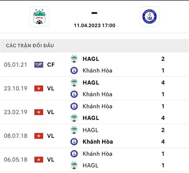Open the 05.01.21 match date row
This screenshot has height=173, width=189.
(94, 65)
